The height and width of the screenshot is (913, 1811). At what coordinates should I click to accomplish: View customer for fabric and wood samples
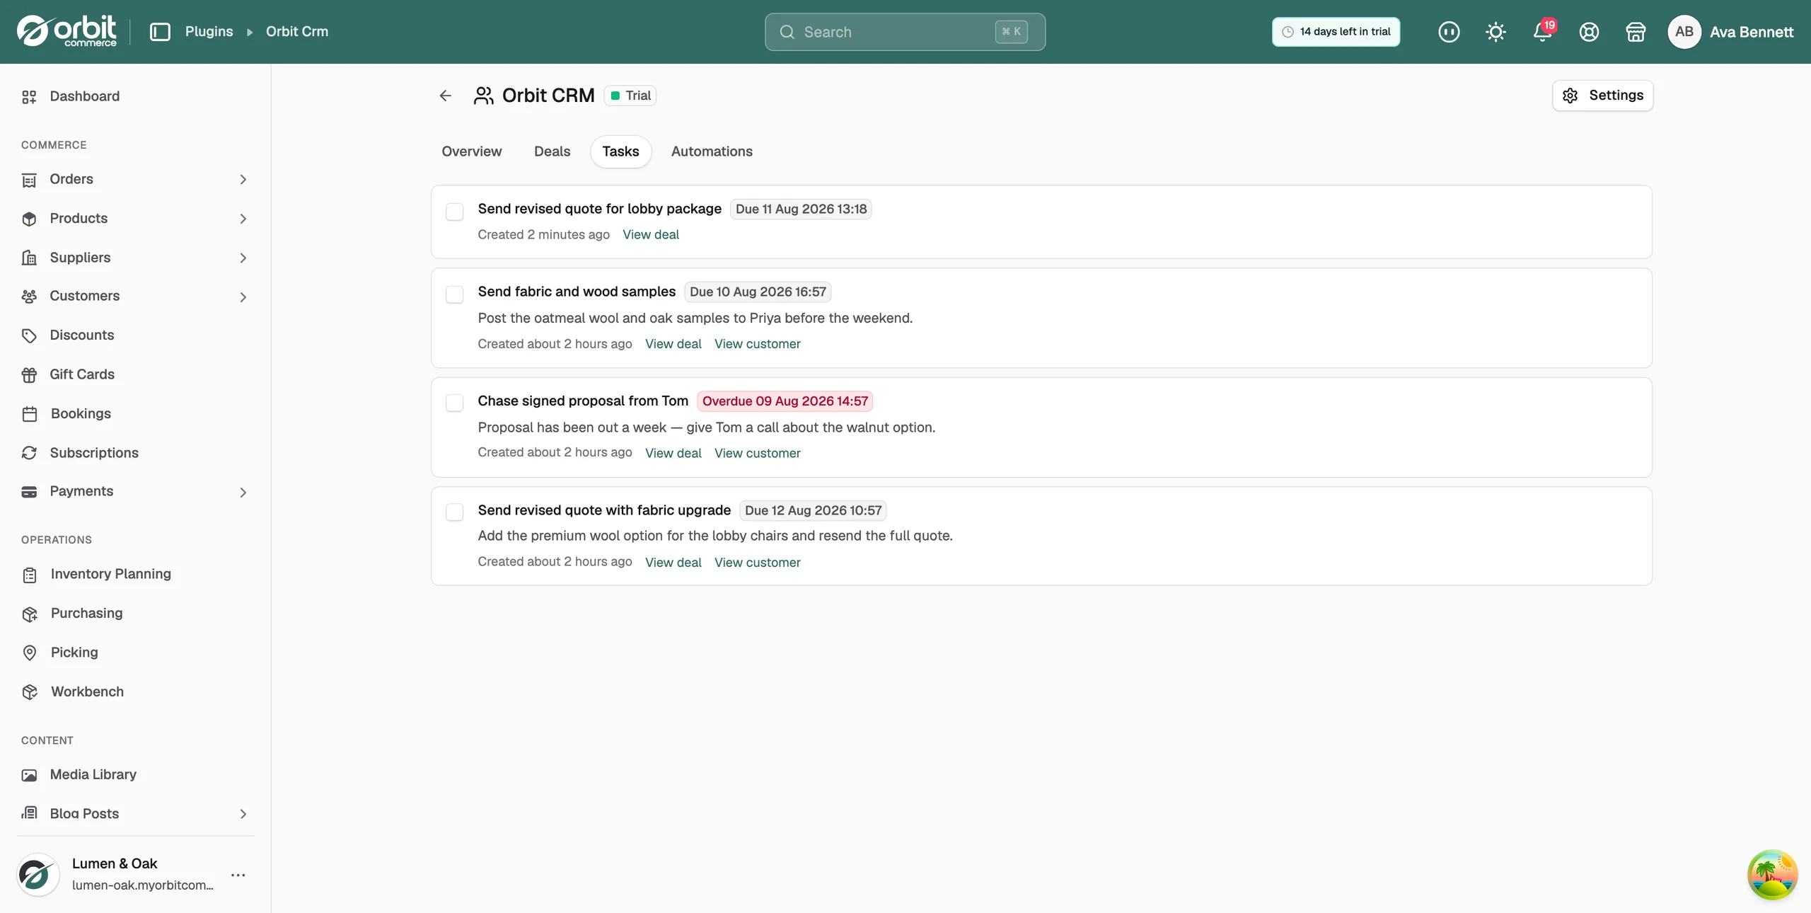pos(757,344)
